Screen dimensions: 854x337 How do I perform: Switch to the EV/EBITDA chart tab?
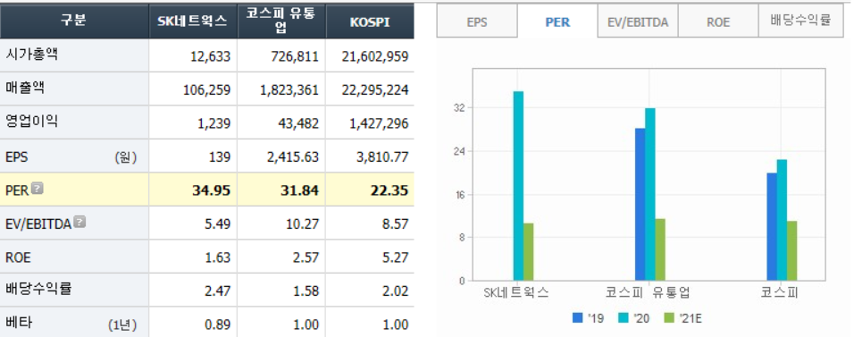coord(637,22)
